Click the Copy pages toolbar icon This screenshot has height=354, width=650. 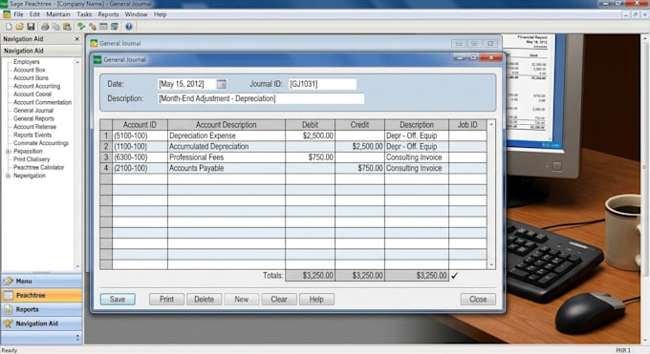[x=55, y=27]
